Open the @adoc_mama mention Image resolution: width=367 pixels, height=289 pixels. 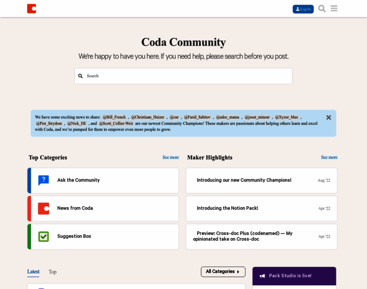click(227, 117)
